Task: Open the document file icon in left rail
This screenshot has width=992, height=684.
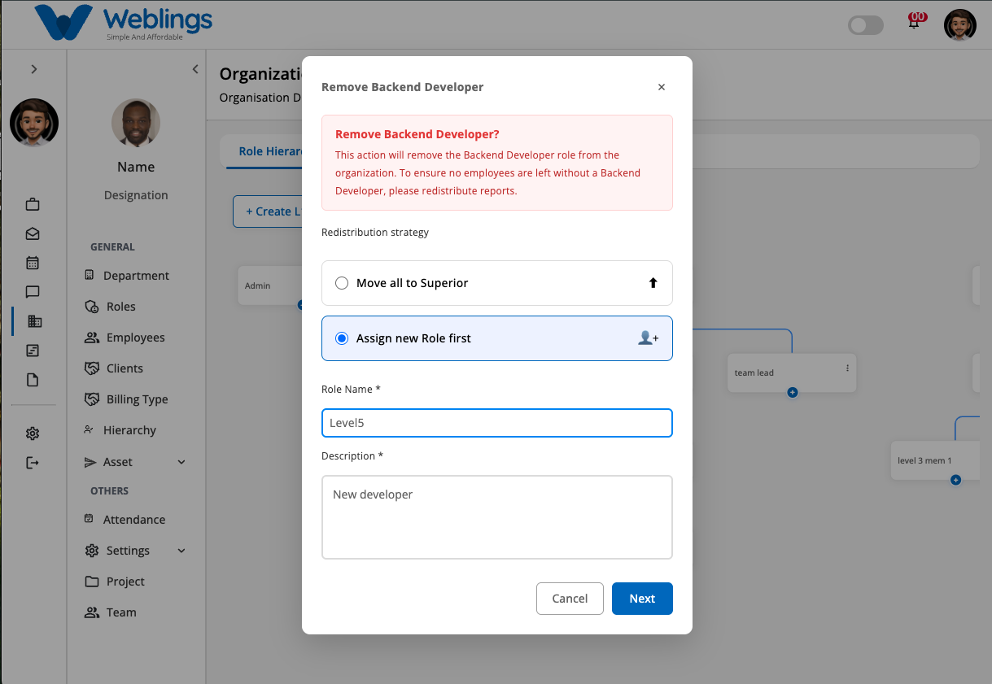Action: point(33,380)
